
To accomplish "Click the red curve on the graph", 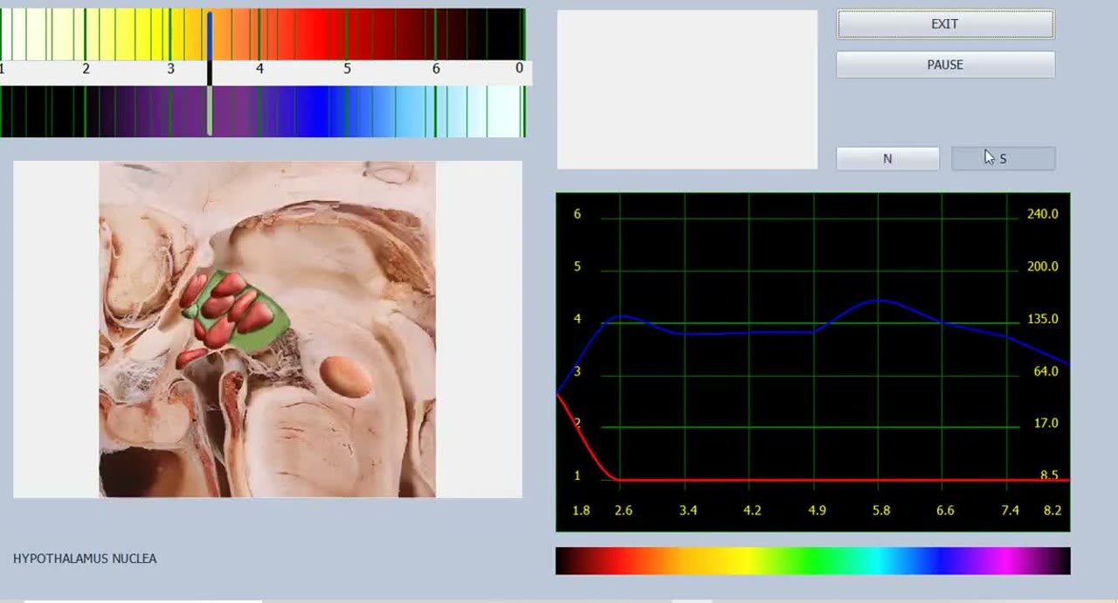I will click(812, 480).
